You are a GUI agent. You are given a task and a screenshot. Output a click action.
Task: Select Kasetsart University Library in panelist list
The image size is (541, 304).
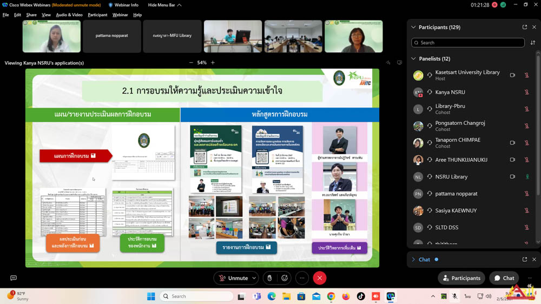[471, 75]
